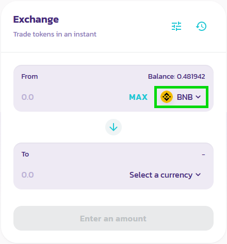Open the Select a currency dropdown
This screenshot has height=244, width=227.
[x=165, y=175]
